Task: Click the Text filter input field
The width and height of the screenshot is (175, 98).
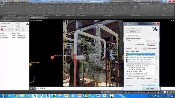Action: 140,41
